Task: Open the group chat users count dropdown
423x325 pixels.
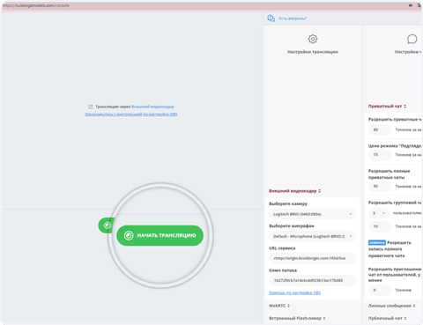Action: [x=379, y=213]
